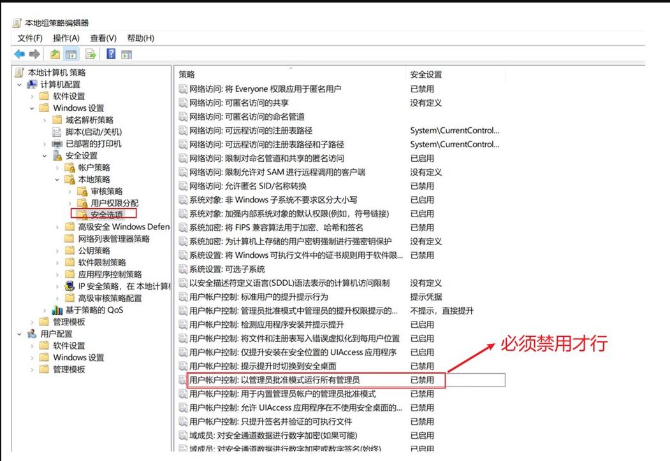Open the 操作(A) menu
Viewport: 670px width, 461px height.
click(x=66, y=38)
